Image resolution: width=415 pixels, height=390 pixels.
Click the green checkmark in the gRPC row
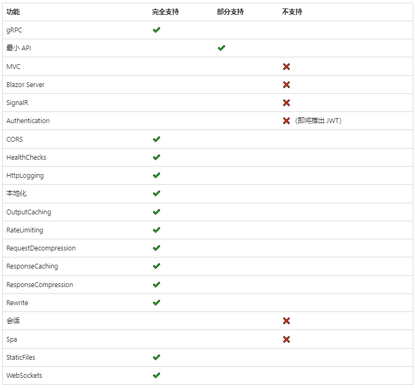[x=156, y=30]
